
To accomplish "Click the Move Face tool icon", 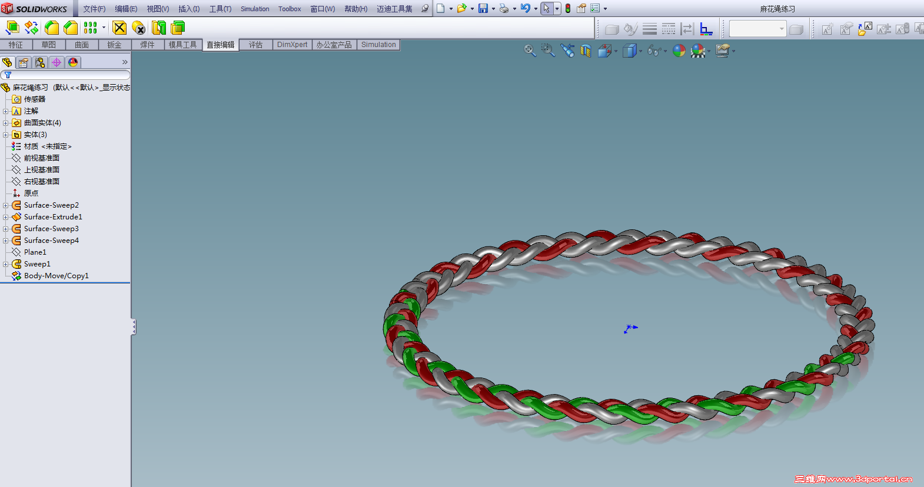I will click(x=12, y=28).
